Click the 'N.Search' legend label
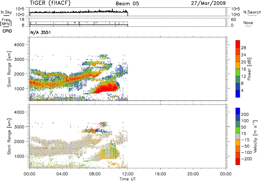 pos(252,12)
